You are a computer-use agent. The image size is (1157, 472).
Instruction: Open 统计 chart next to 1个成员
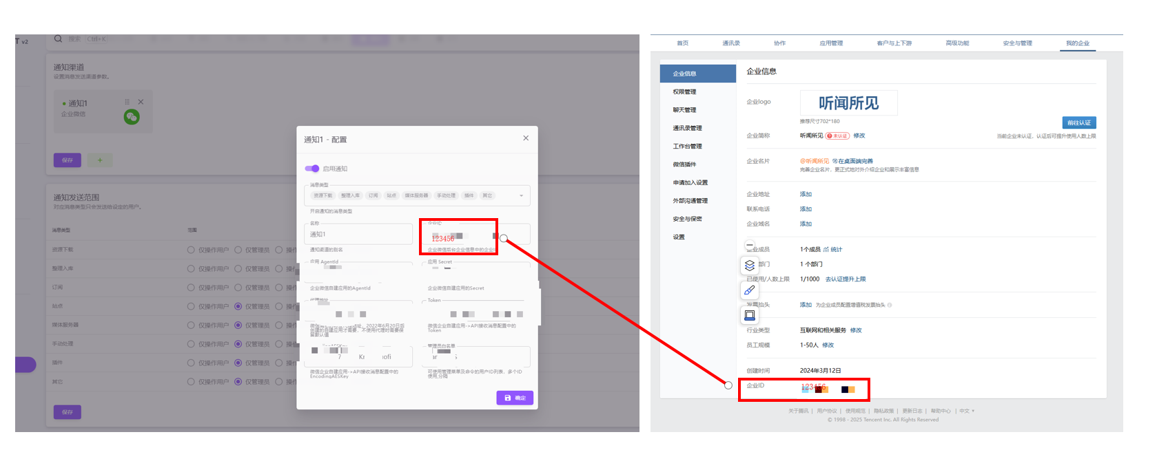832,250
